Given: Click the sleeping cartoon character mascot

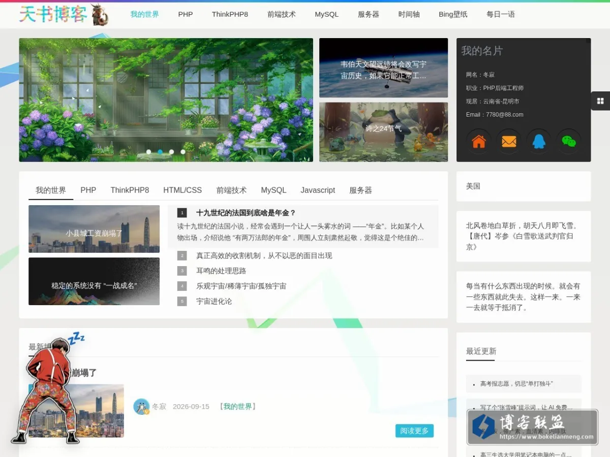Looking at the screenshot, I should pyautogui.click(x=48, y=387).
